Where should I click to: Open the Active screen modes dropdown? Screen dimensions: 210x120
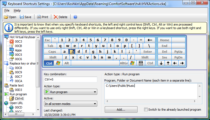click(x=71, y=104)
